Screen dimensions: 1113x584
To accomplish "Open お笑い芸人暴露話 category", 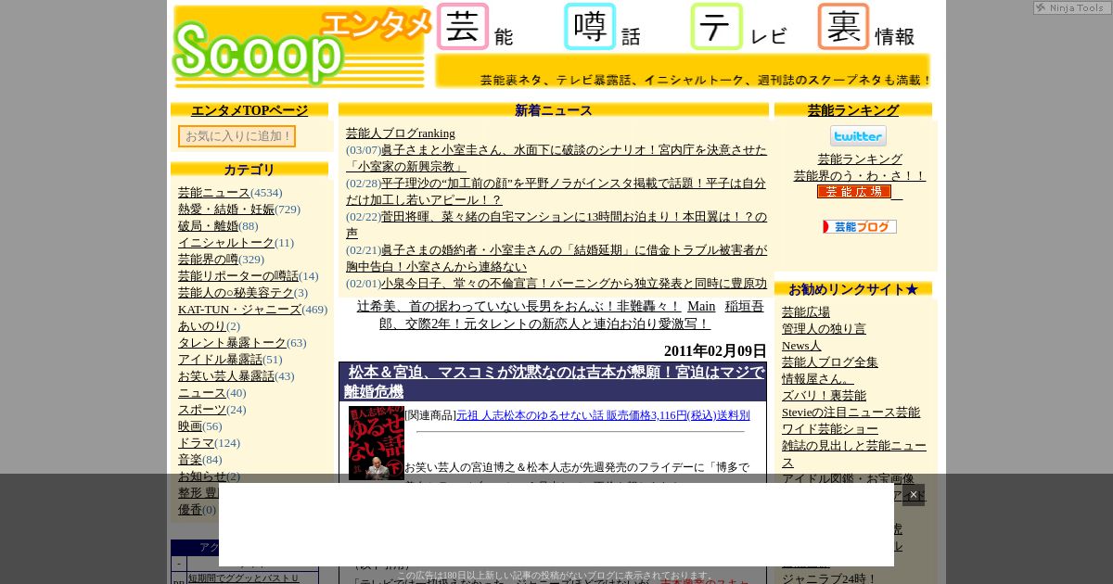I will coord(226,376).
